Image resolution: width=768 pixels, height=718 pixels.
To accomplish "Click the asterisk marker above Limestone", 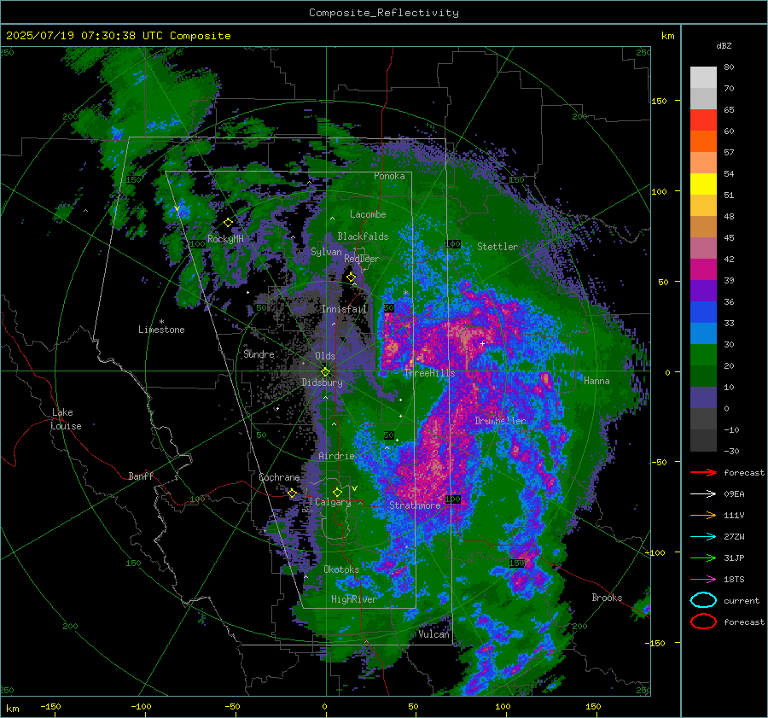I will [x=161, y=322].
